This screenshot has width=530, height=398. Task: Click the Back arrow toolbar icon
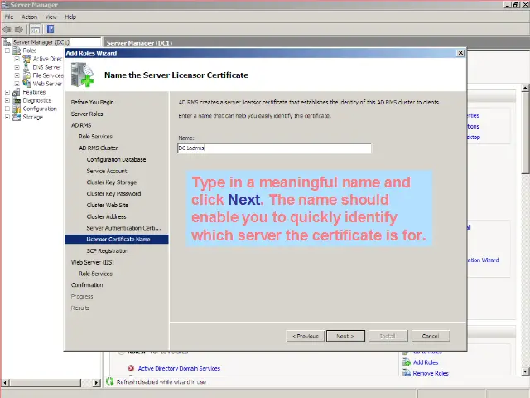pos(7,30)
